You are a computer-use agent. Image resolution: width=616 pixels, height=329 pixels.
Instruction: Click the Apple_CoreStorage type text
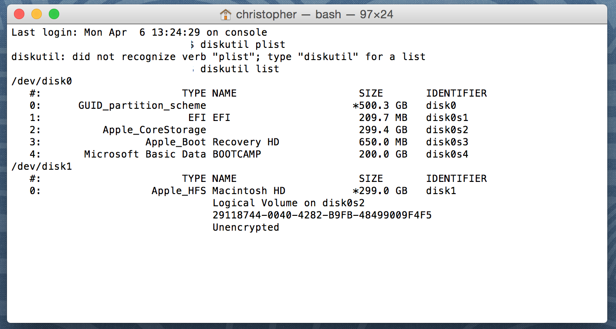[154, 130]
